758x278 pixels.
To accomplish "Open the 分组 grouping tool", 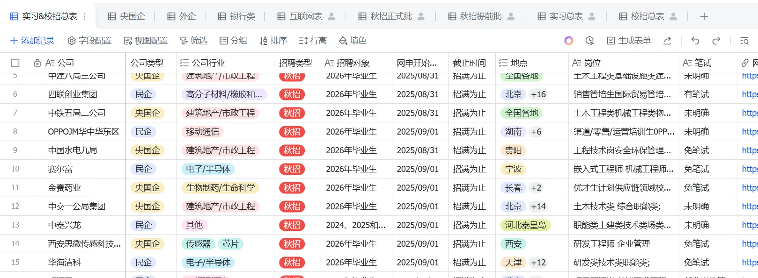I will point(233,41).
